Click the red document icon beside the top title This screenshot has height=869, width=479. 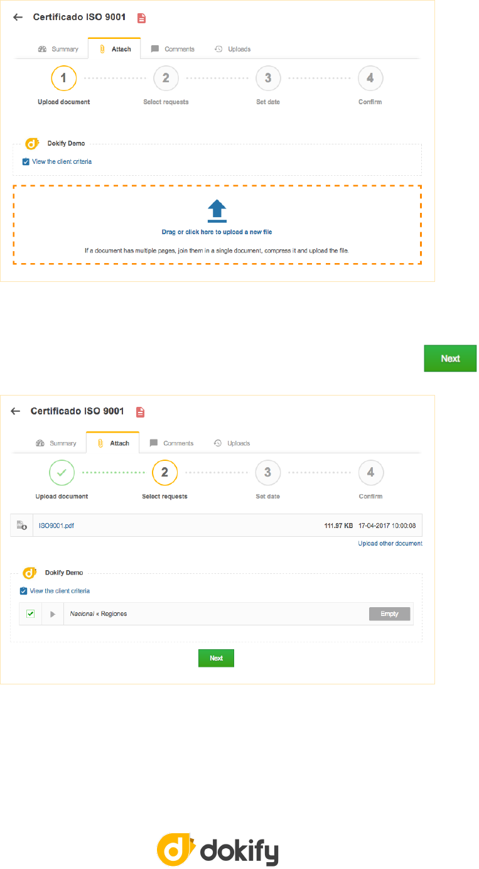pyautogui.click(x=142, y=18)
